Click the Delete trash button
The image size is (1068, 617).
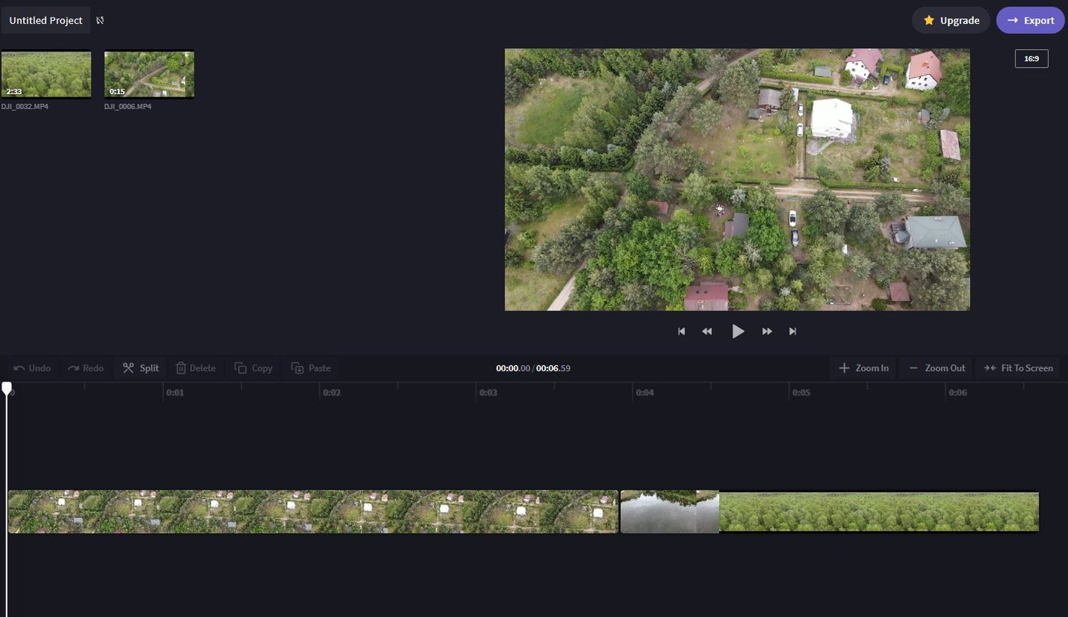tap(196, 368)
